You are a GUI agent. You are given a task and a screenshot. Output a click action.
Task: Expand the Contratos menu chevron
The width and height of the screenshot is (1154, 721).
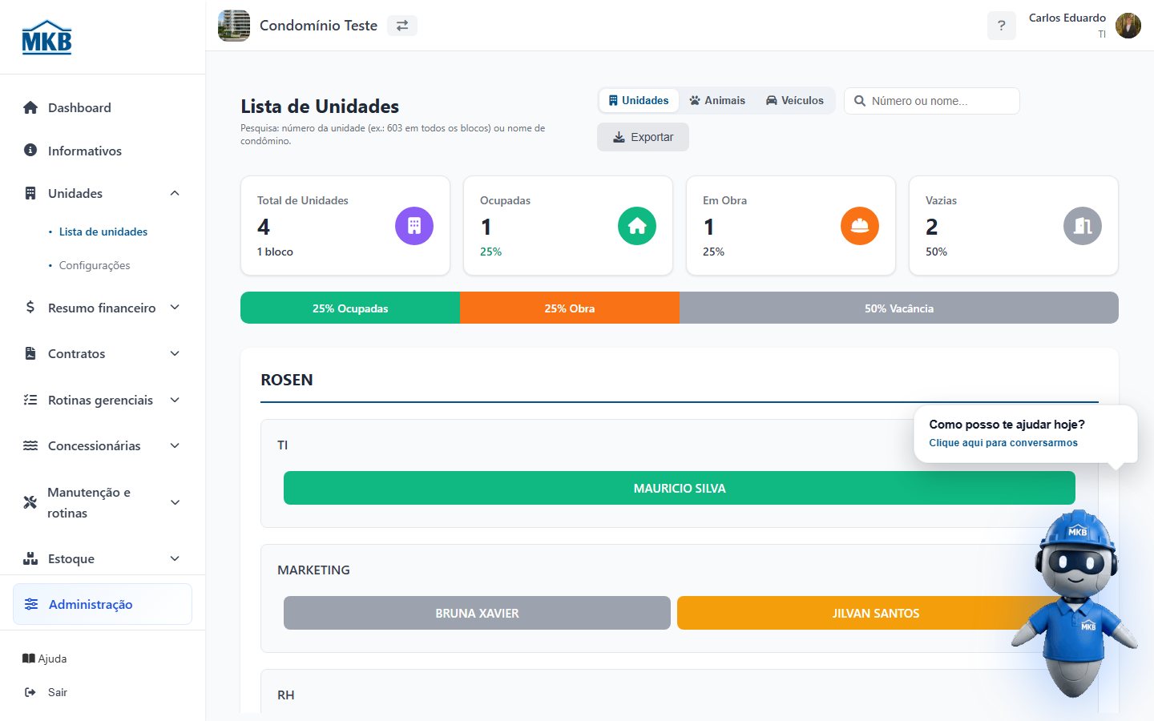[175, 353]
